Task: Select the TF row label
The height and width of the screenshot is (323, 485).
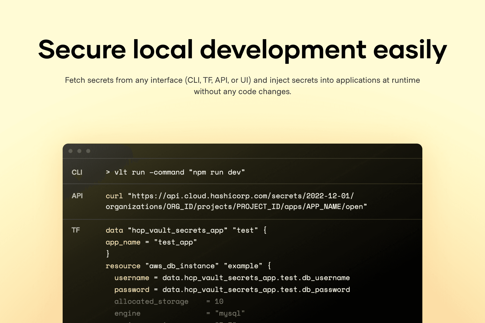Action: tap(76, 230)
